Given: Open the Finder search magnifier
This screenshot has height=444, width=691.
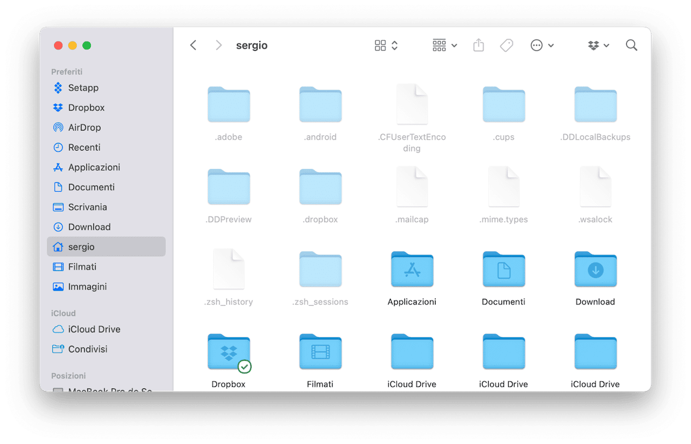Looking at the screenshot, I should (631, 45).
